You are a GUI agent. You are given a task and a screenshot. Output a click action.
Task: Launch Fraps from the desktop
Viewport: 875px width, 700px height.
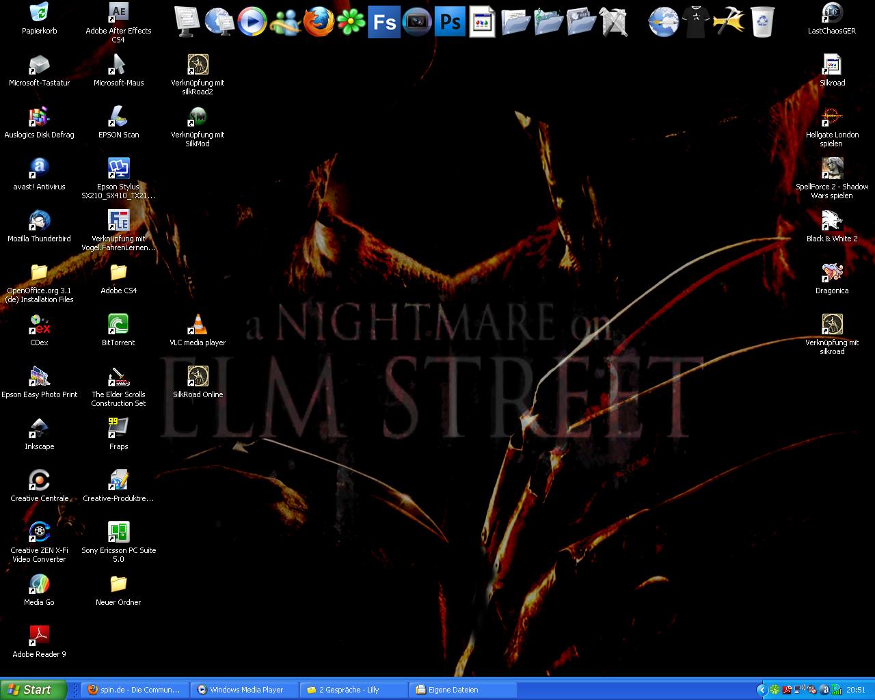[x=118, y=429]
